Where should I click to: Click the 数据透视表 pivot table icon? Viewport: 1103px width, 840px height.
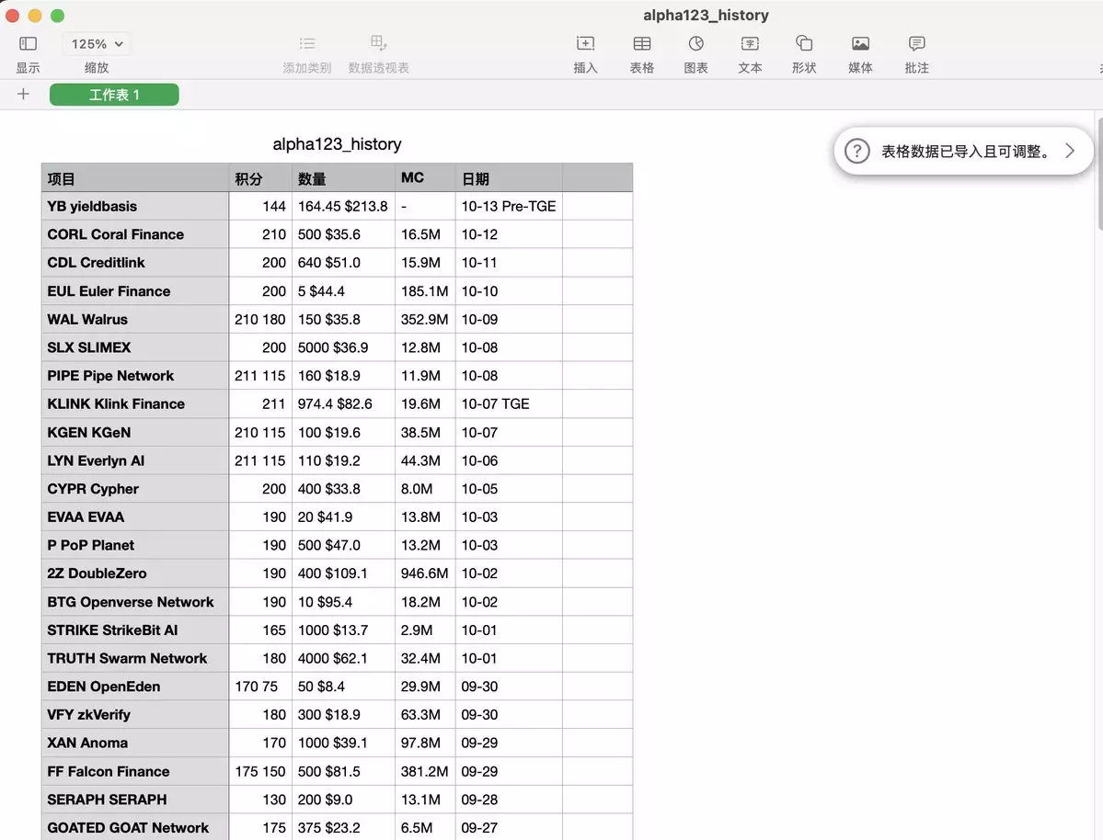(x=378, y=43)
